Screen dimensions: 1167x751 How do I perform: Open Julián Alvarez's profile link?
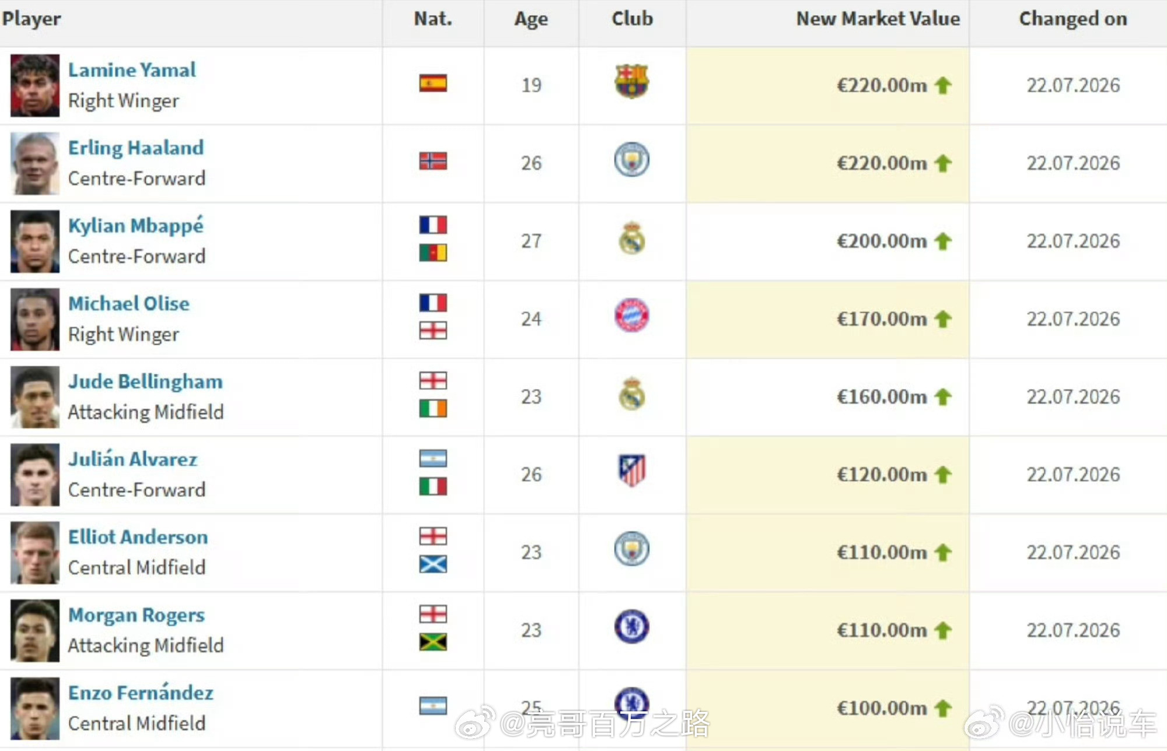pos(132,459)
